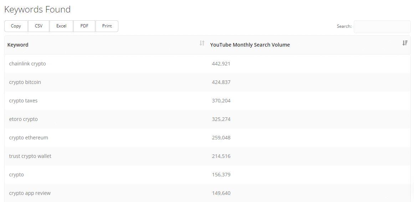Click the 442,921 search volume value
The image size is (414, 202).
221,64
